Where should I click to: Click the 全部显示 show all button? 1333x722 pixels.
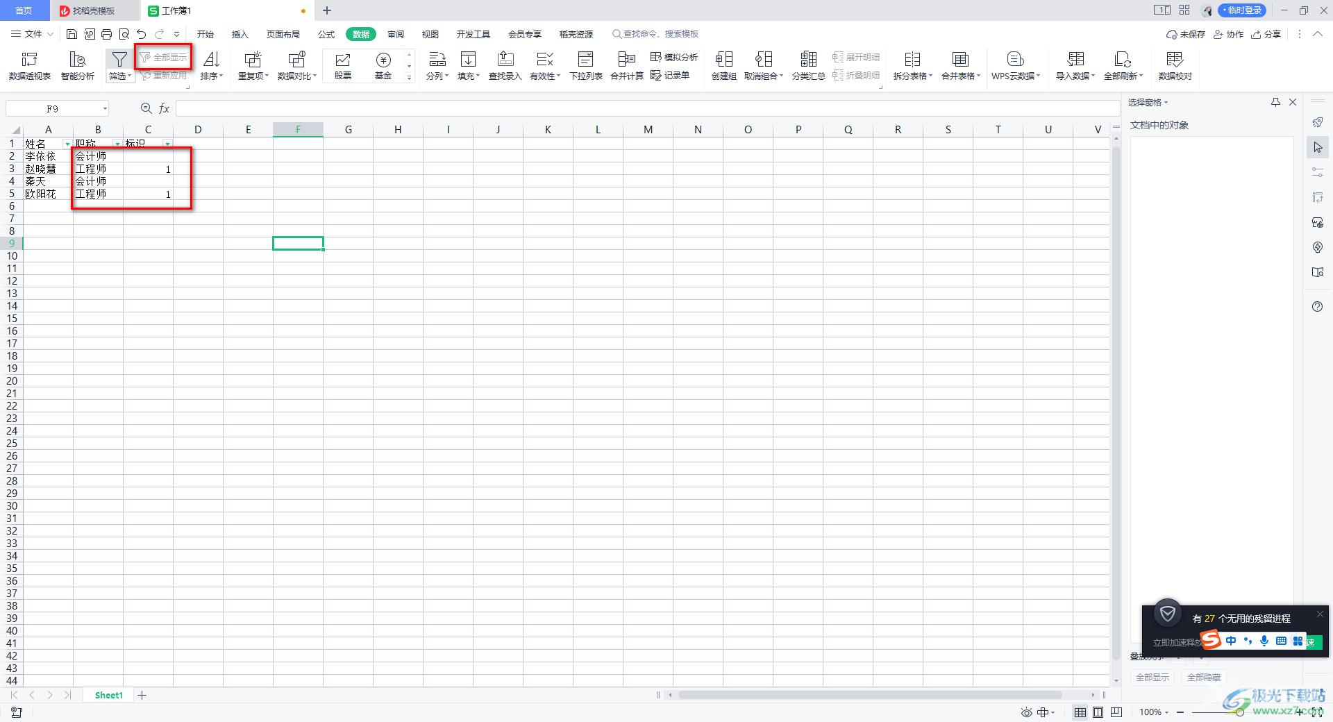pos(164,58)
